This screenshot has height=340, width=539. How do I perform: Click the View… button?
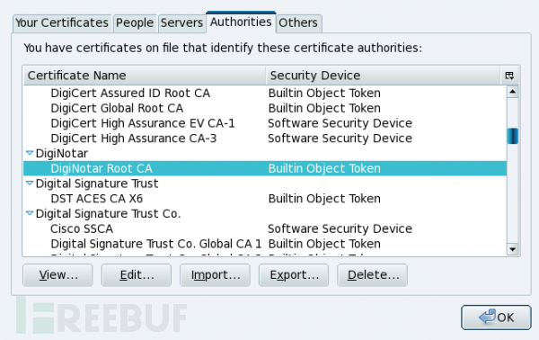pyautogui.click(x=57, y=275)
